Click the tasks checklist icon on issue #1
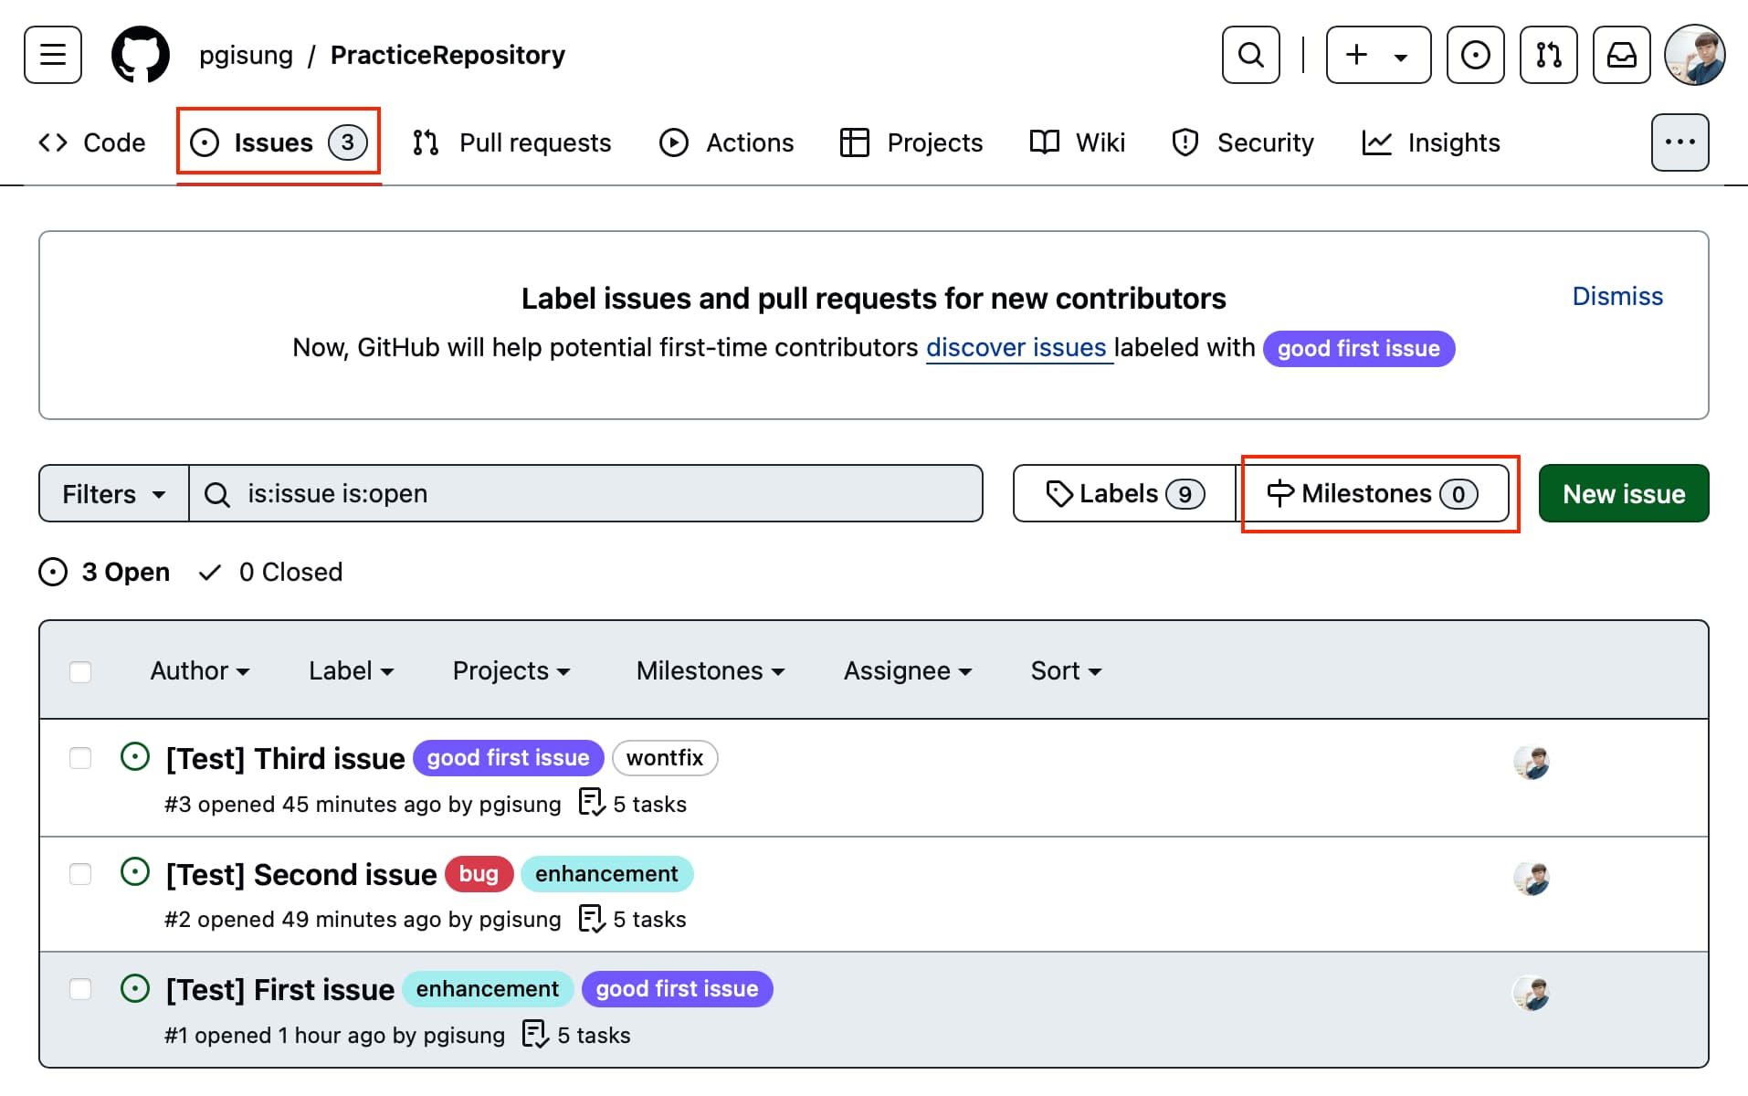1748x1096 pixels. point(535,1034)
